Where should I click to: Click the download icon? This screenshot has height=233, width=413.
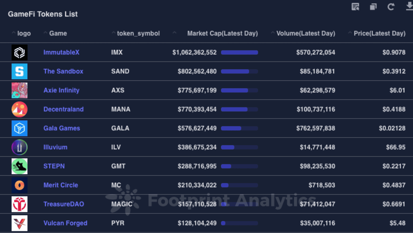(409, 6)
